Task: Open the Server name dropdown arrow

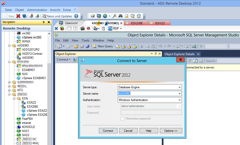Action: (x=179, y=94)
